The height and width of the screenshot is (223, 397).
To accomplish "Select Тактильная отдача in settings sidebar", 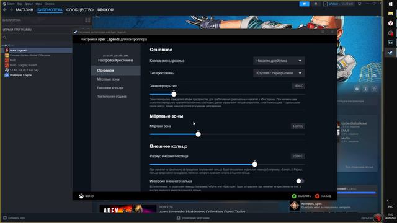I will click(x=116, y=97).
